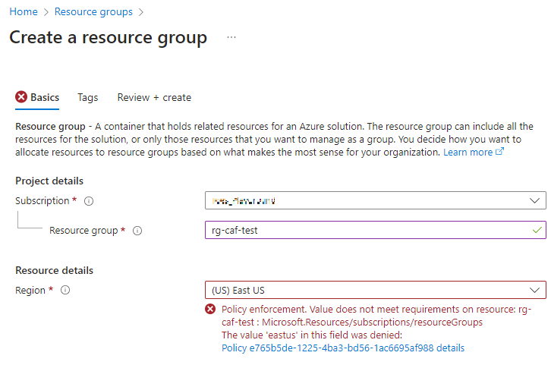Click the green validation checkmark icon
Screen dimensions: 551x365
[x=537, y=230]
